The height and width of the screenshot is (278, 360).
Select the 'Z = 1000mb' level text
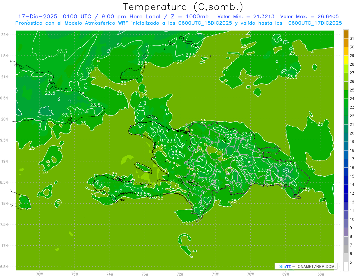[x=190, y=16]
